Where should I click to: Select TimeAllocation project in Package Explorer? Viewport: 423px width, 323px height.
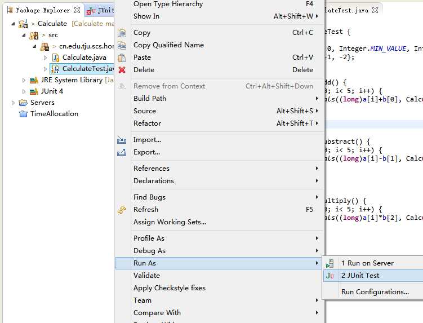pos(54,114)
